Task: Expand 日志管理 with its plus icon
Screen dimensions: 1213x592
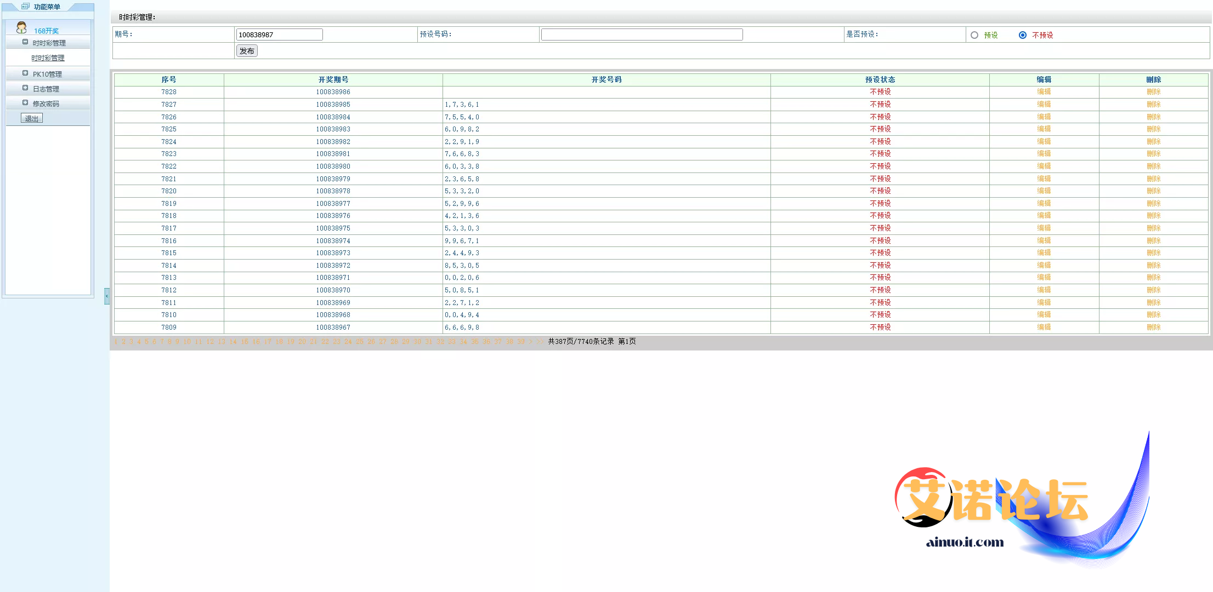Action: point(25,88)
